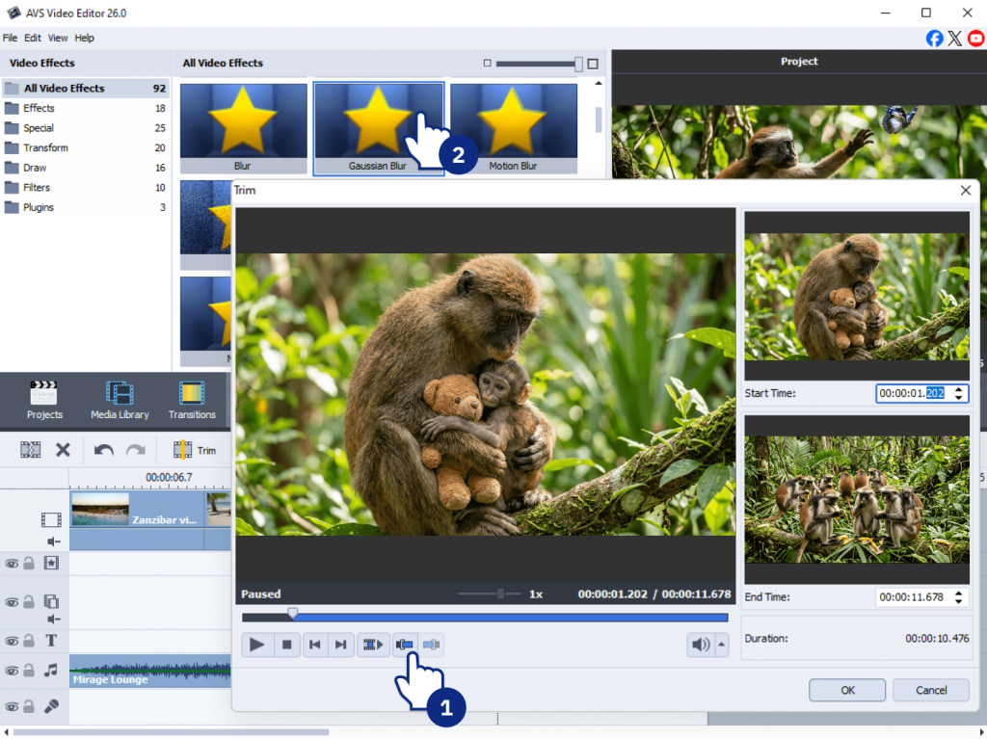987x739 pixels.
Task: Click the mark trim end icon
Action: point(432,645)
